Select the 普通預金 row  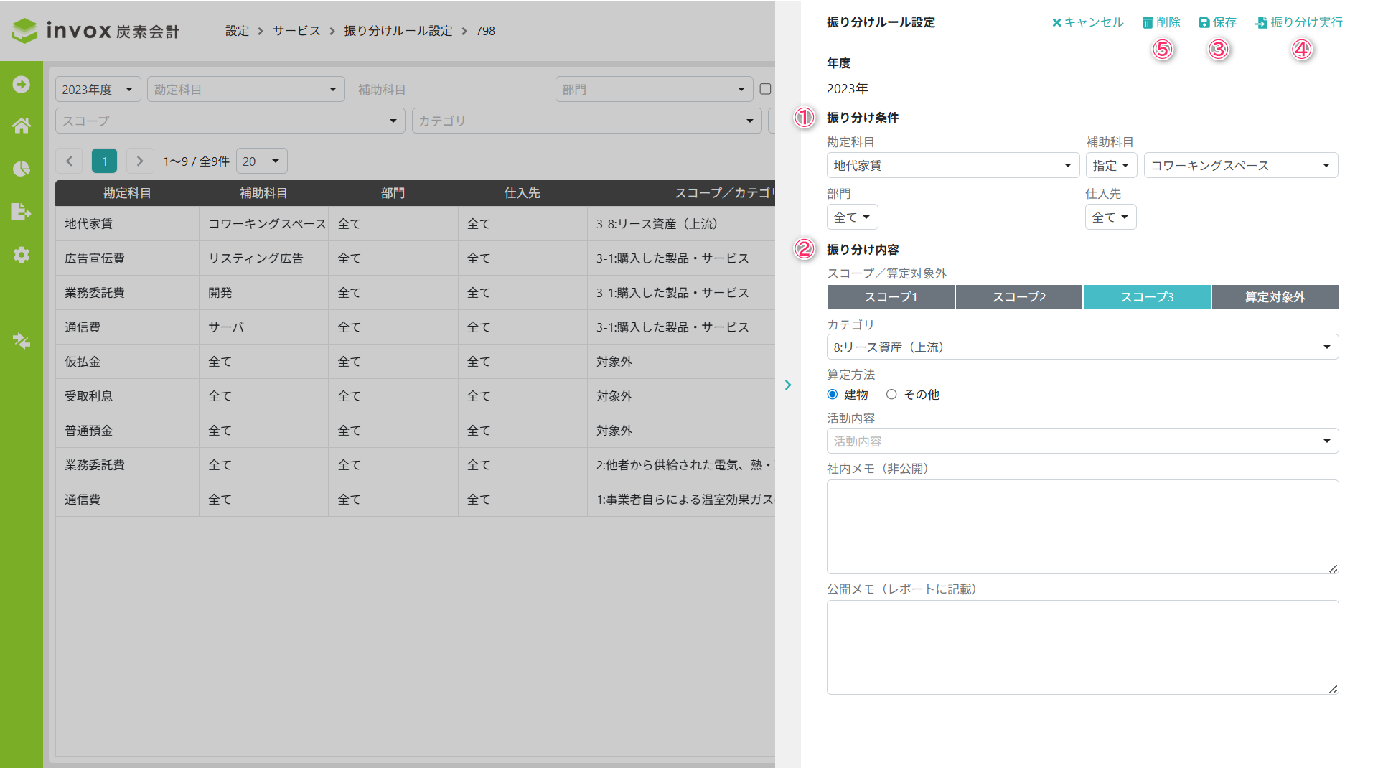(x=415, y=431)
